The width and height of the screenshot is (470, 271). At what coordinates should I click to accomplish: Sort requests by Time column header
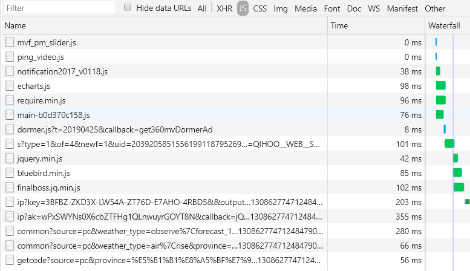376,25
